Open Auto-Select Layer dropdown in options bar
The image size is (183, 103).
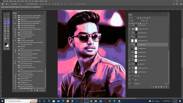click(x=21, y=4)
